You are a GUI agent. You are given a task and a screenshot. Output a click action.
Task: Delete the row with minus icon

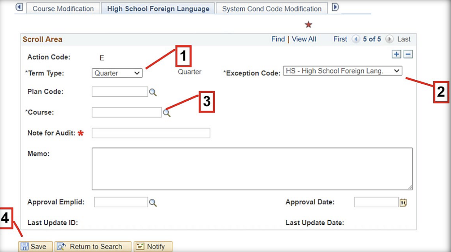coord(408,54)
